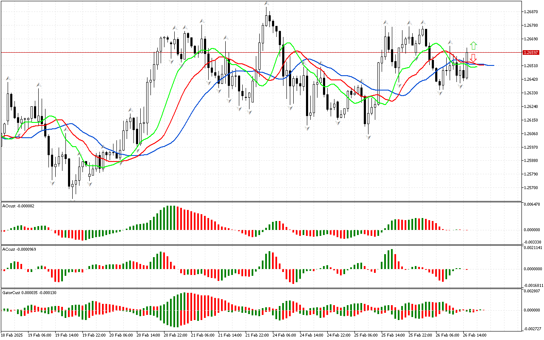Click price level 1.26510 on the axis
544x340 pixels.
[532, 66]
